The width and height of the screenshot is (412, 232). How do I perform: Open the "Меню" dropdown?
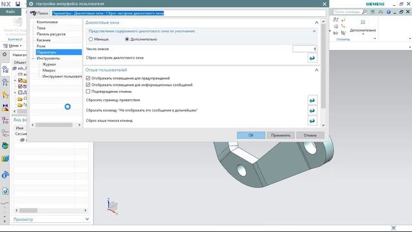(x=12, y=46)
